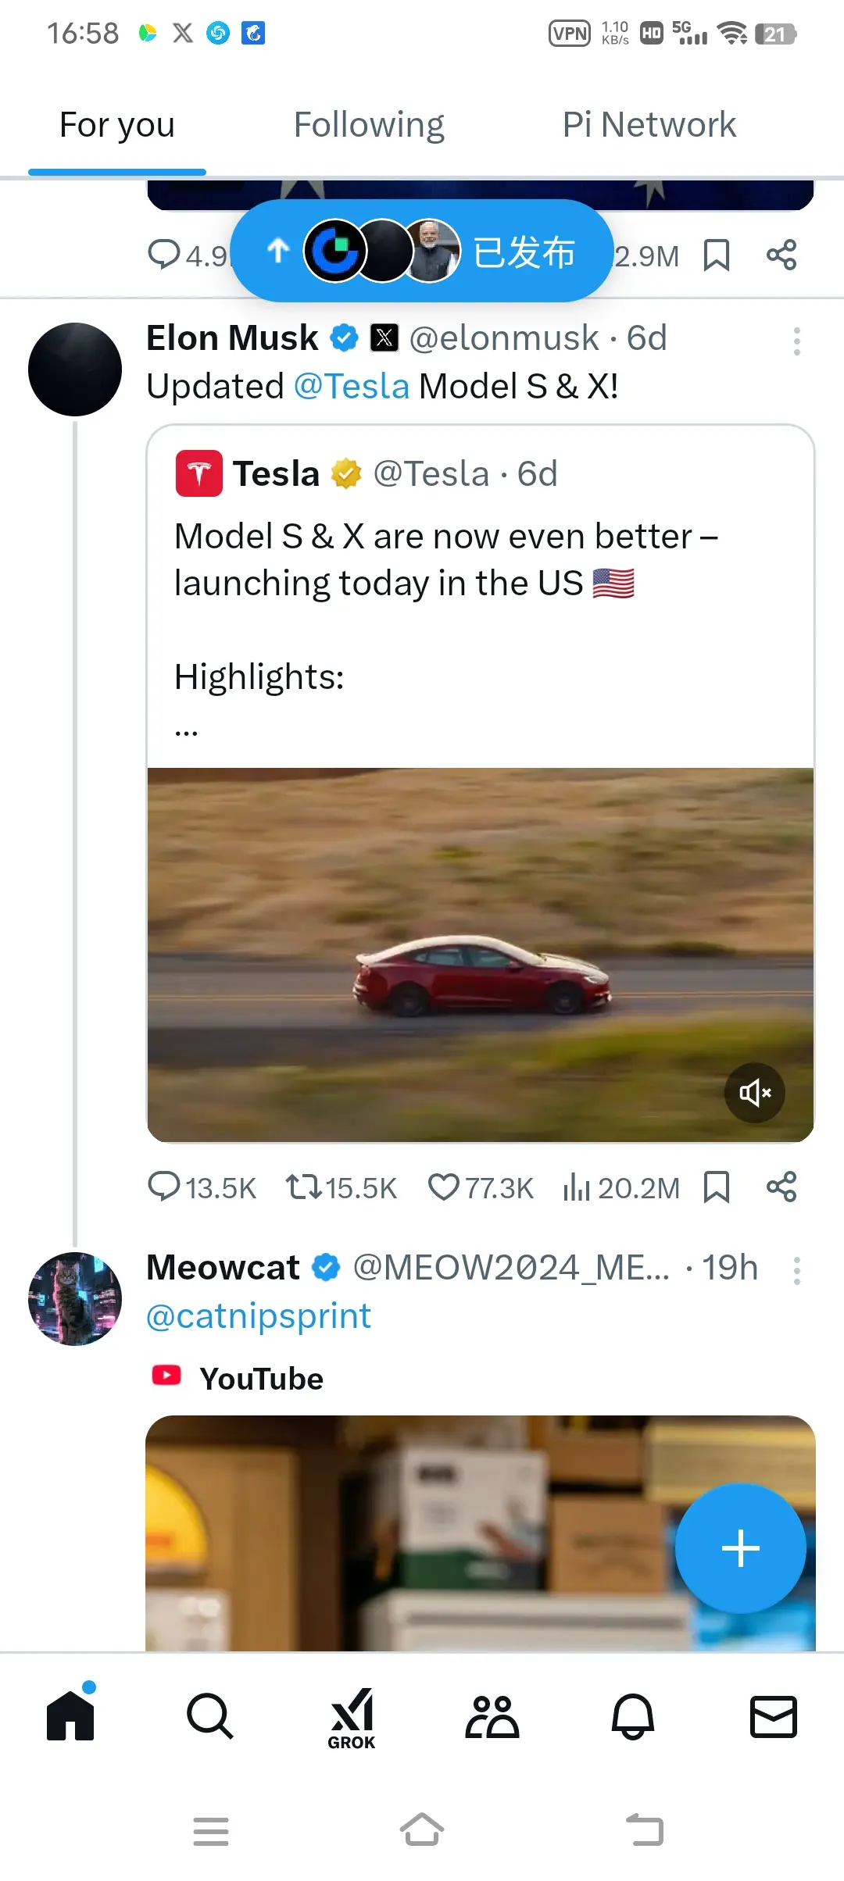Screen dimensions: 844x1881
Task: Tap the new posts pill button
Action: click(422, 251)
